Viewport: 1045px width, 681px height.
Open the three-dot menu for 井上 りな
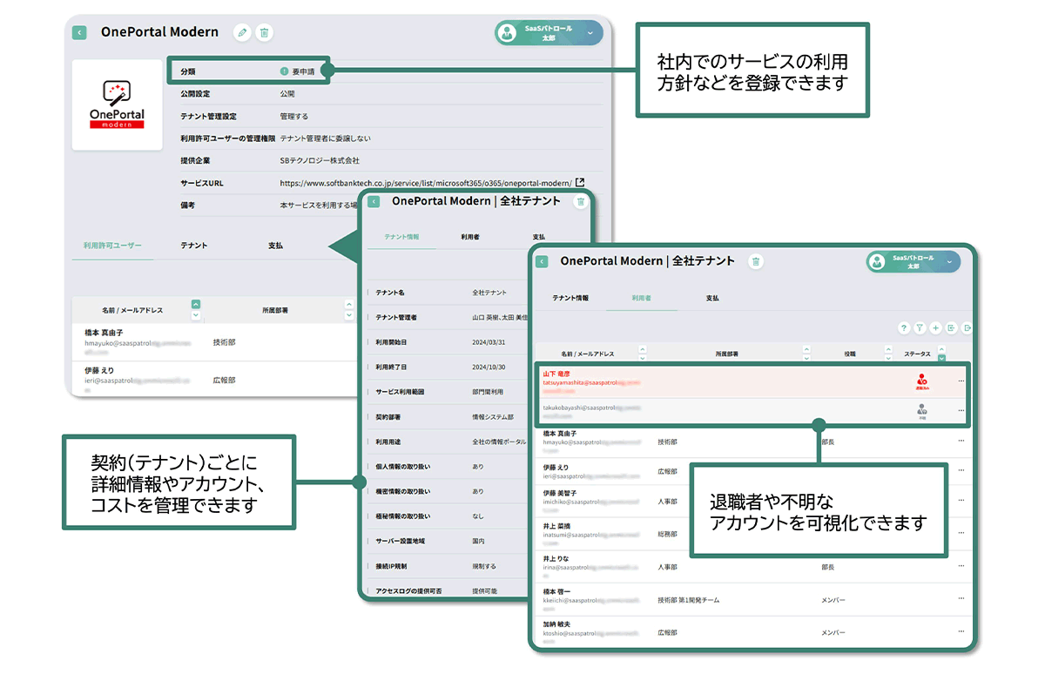click(x=961, y=566)
